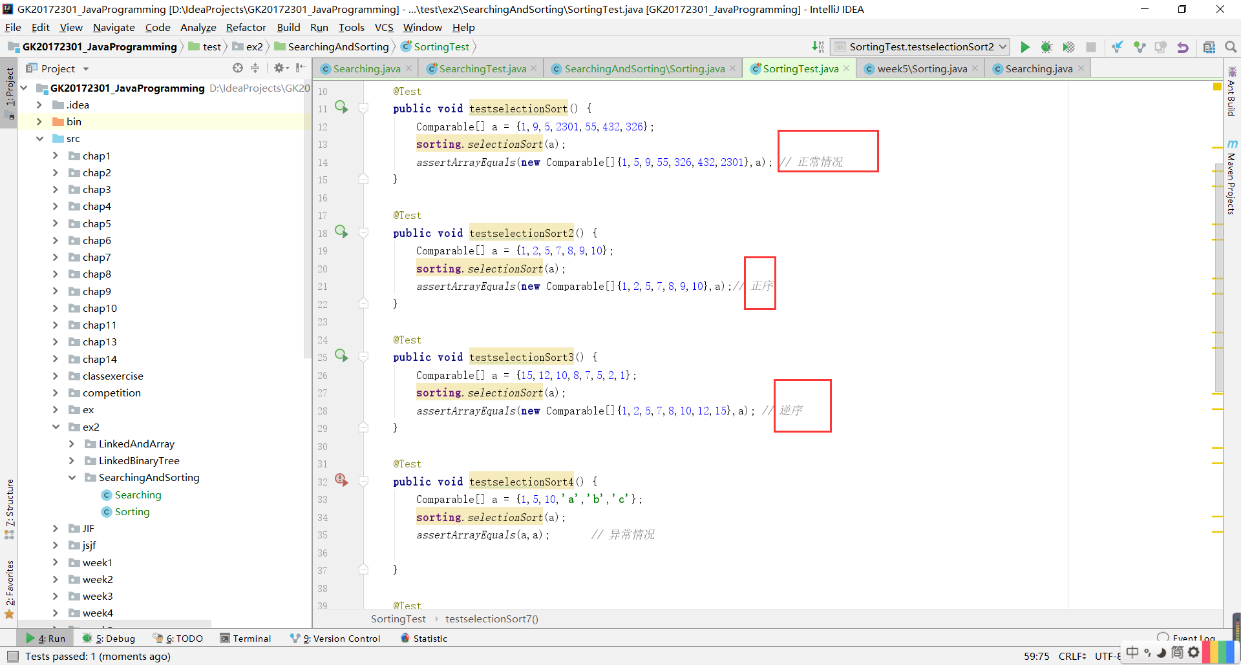Viewport: 1241px width, 665px height.
Task: Collapse the SearchingAndSorting folder
Action: (x=72, y=477)
